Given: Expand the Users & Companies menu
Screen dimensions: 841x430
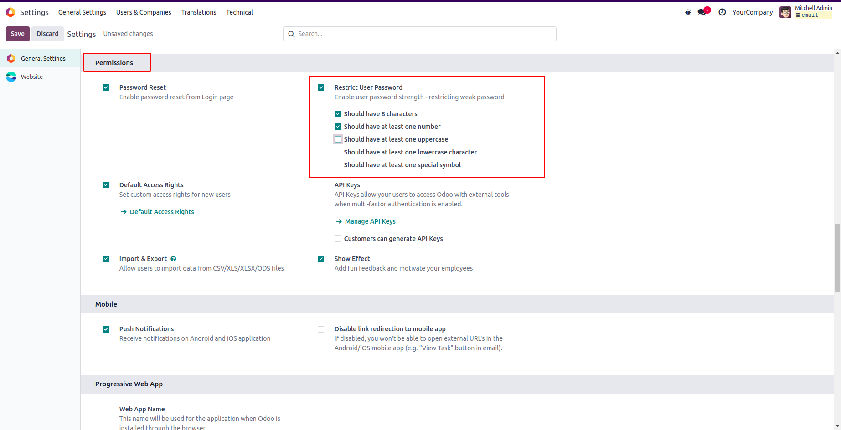Looking at the screenshot, I should click(x=144, y=12).
